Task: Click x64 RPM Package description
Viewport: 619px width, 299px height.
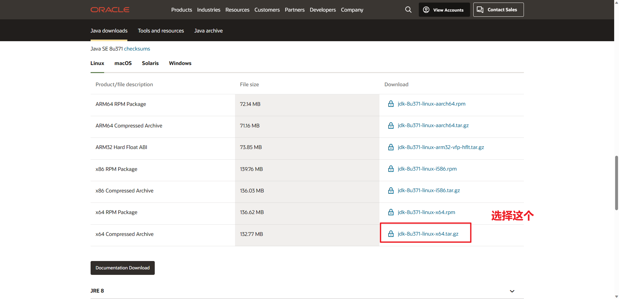Action: 116,212
